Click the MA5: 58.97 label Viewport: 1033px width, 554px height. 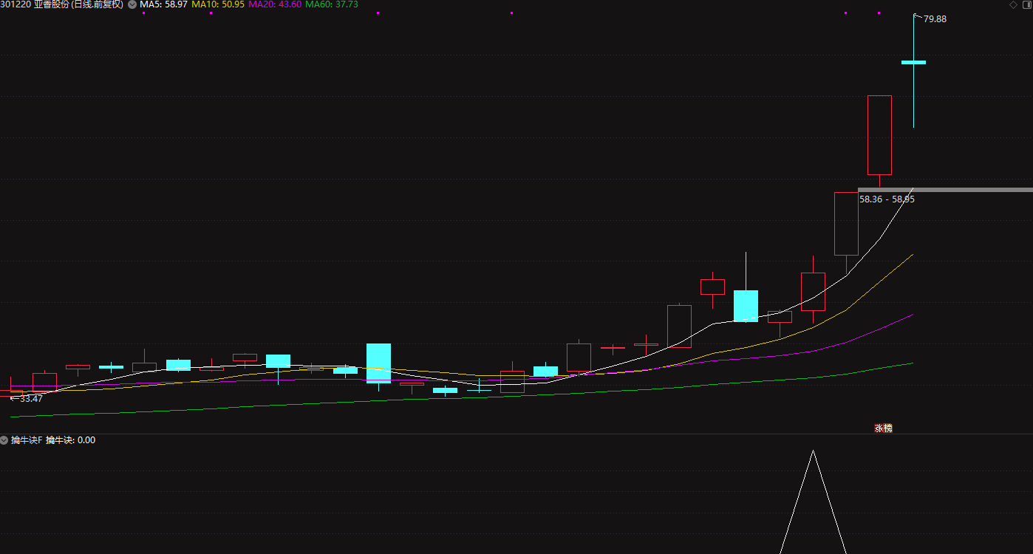click(163, 4)
